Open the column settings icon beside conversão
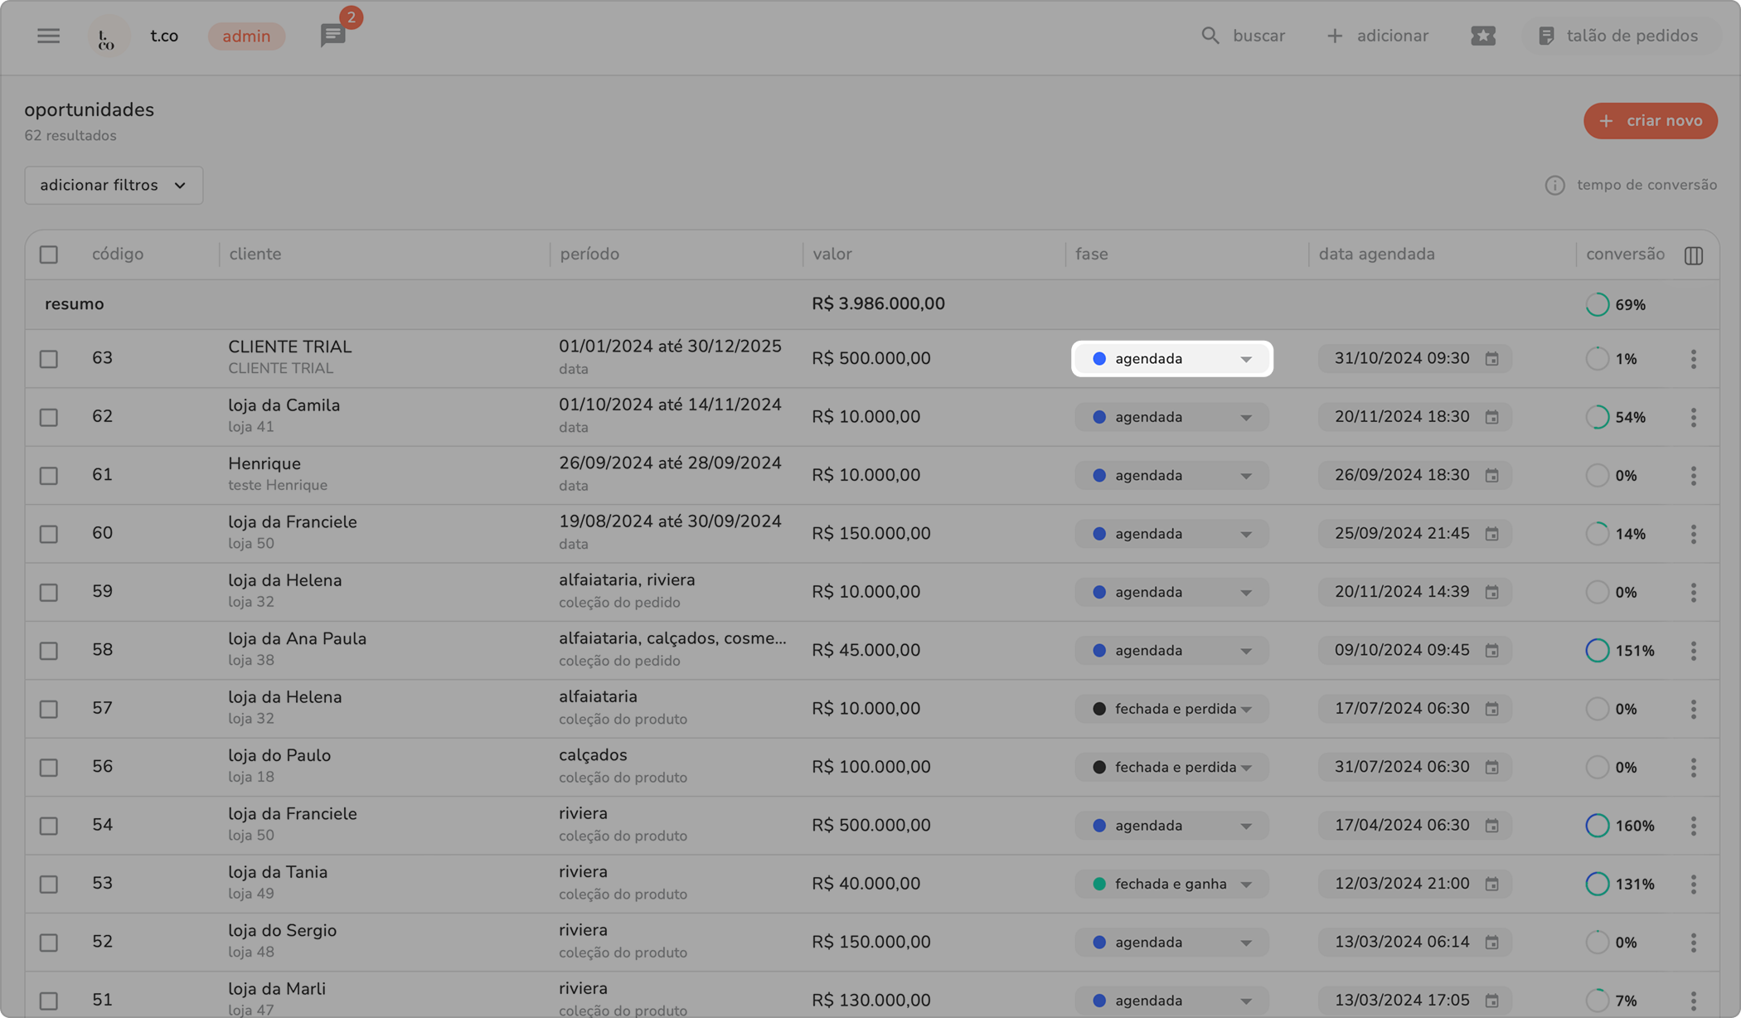The height and width of the screenshot is (1018, 1741). pyautogui.click(x=1693, y=255)
